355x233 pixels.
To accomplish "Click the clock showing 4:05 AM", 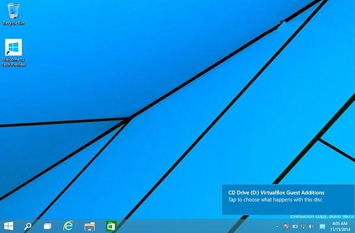I will [x=340, y=224].
